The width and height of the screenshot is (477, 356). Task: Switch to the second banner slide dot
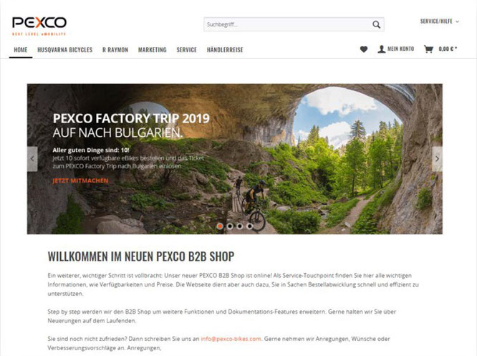click(230, 226)
